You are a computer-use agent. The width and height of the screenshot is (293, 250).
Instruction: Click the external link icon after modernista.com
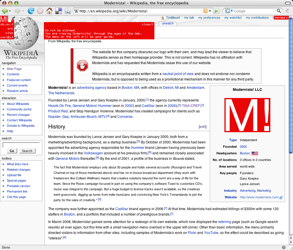point(281,198)
